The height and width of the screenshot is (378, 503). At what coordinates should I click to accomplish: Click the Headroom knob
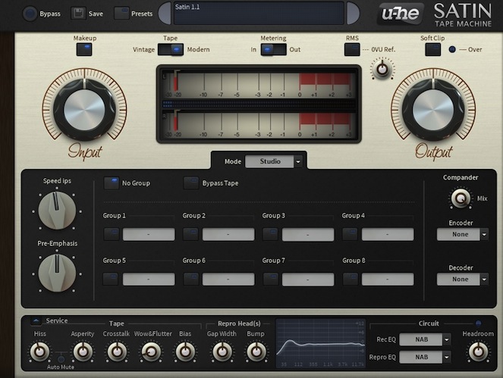coord(478,351)
